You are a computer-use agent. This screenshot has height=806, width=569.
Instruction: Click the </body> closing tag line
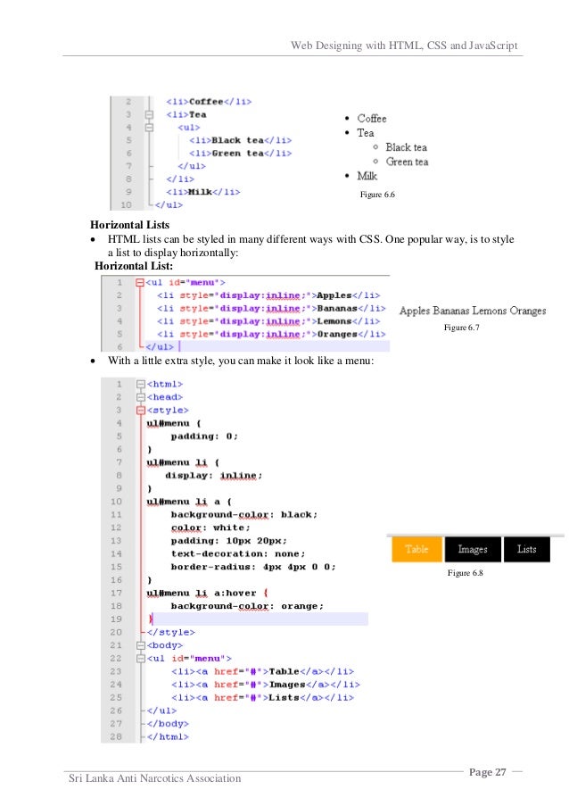[168, 724]
